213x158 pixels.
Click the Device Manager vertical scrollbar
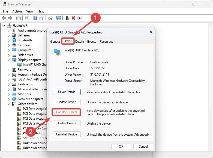point(210,68)
